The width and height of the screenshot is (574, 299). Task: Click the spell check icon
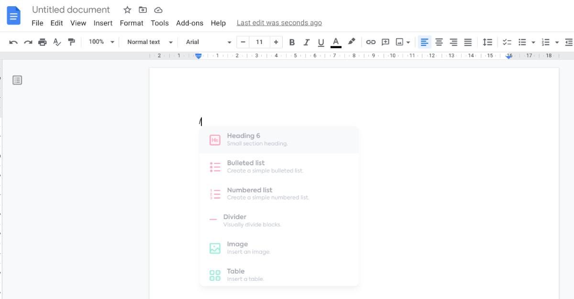tap(57, 42)
